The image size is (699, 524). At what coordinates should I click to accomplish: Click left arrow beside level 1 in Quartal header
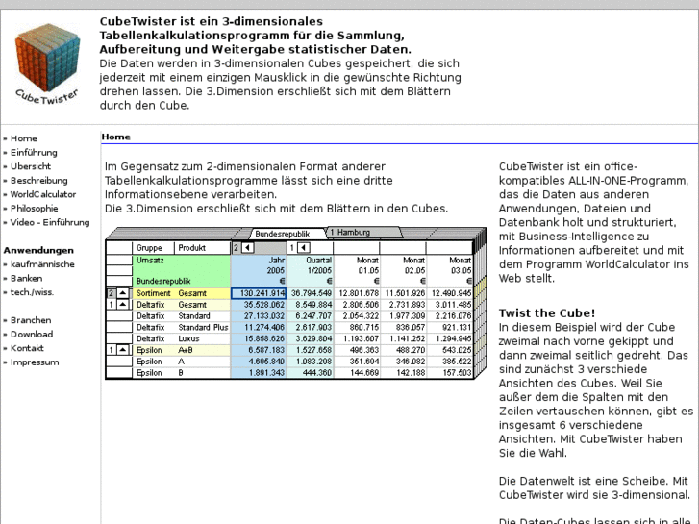point(304,247)
